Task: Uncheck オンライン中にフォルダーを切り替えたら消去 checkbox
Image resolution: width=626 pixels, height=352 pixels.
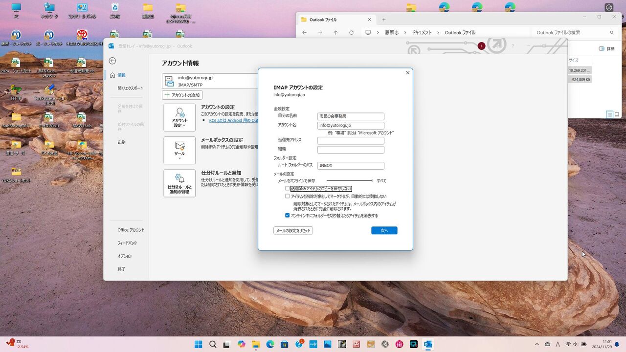Action: (288, 215)
